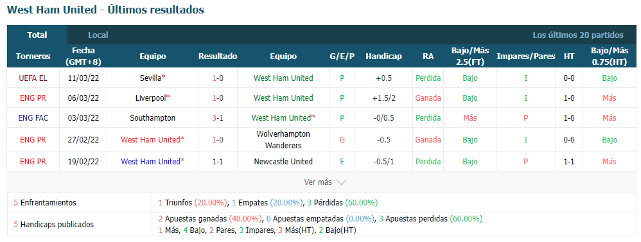The image size is (641, 242).
Task: Click the UEFA EL tournament label
Action: [x=33, y=78]
